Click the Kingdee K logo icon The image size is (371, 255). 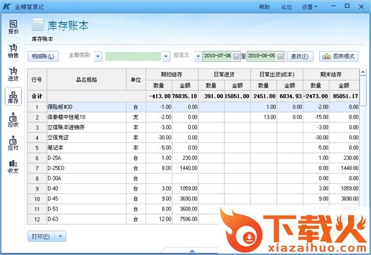pyautogui.click(x=7, y=7)
